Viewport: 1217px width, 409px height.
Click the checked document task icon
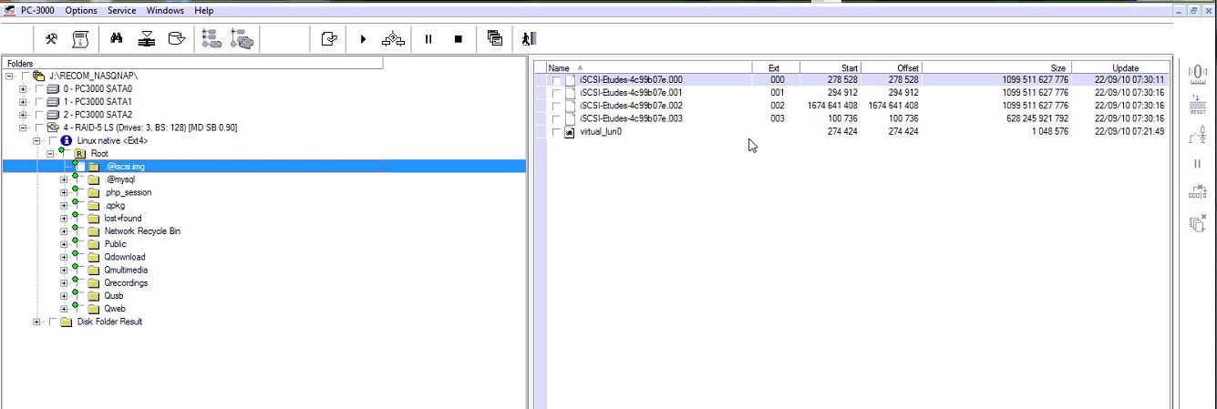tap(330, 38)
